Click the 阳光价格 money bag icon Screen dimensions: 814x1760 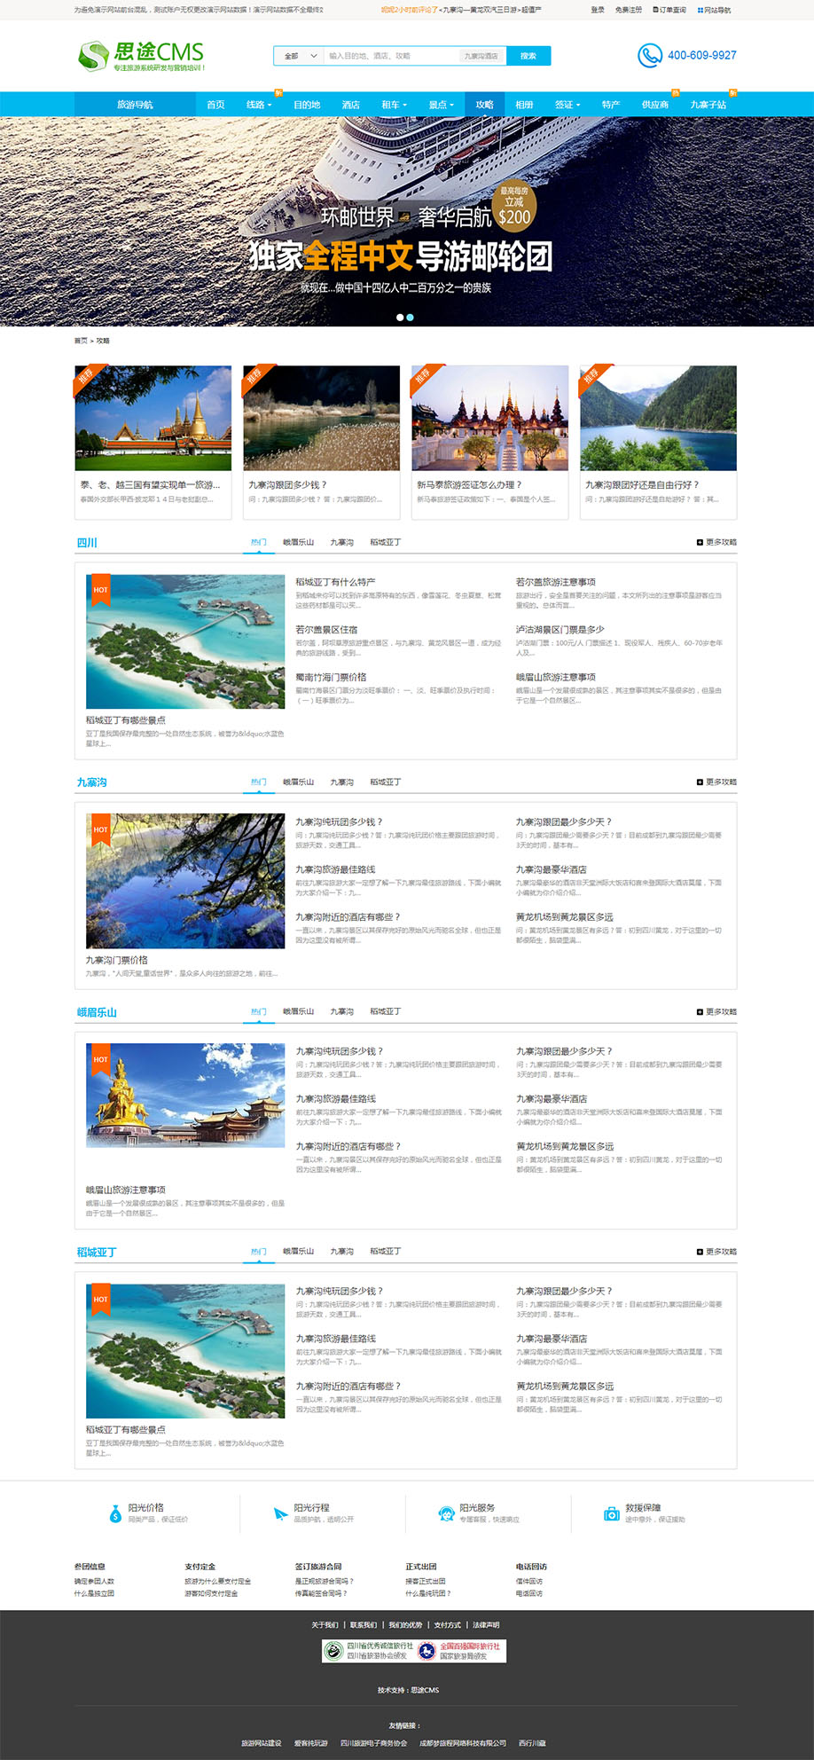(115, 1513)
